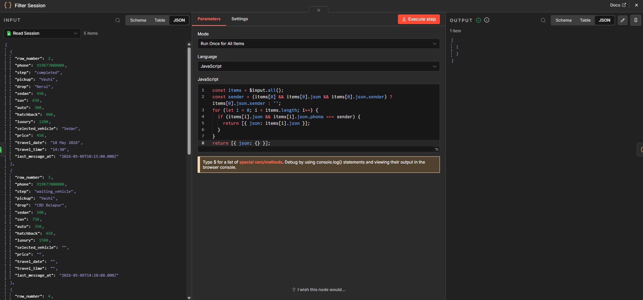Click the scrollbar down arrow in input panel

[x=189, y=298]
